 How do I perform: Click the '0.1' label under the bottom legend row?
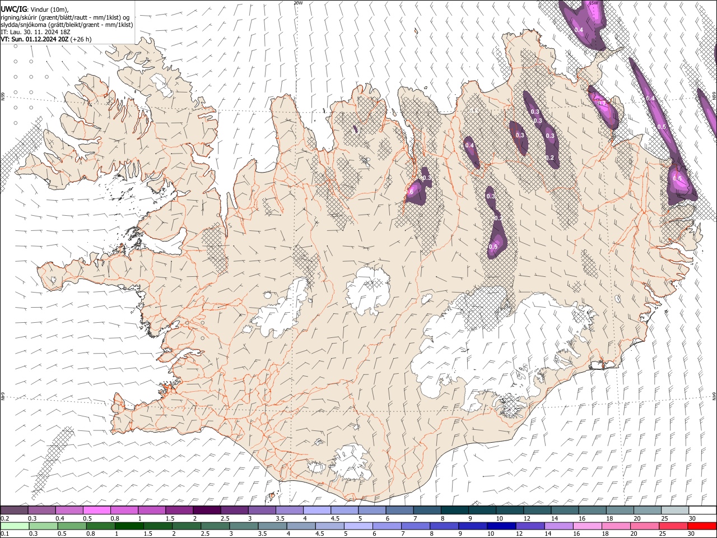[5, 534]
